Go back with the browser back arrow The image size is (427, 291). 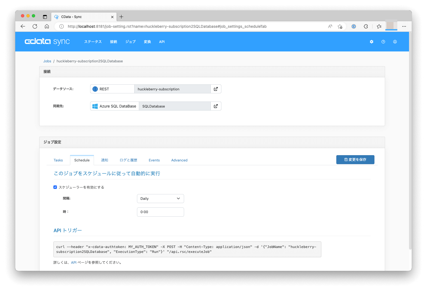pos(23,26)
